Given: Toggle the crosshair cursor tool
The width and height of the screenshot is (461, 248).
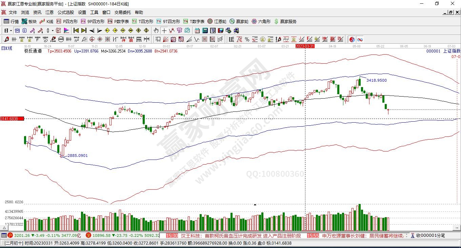Looking at the screenshot, I should [164, 30].
